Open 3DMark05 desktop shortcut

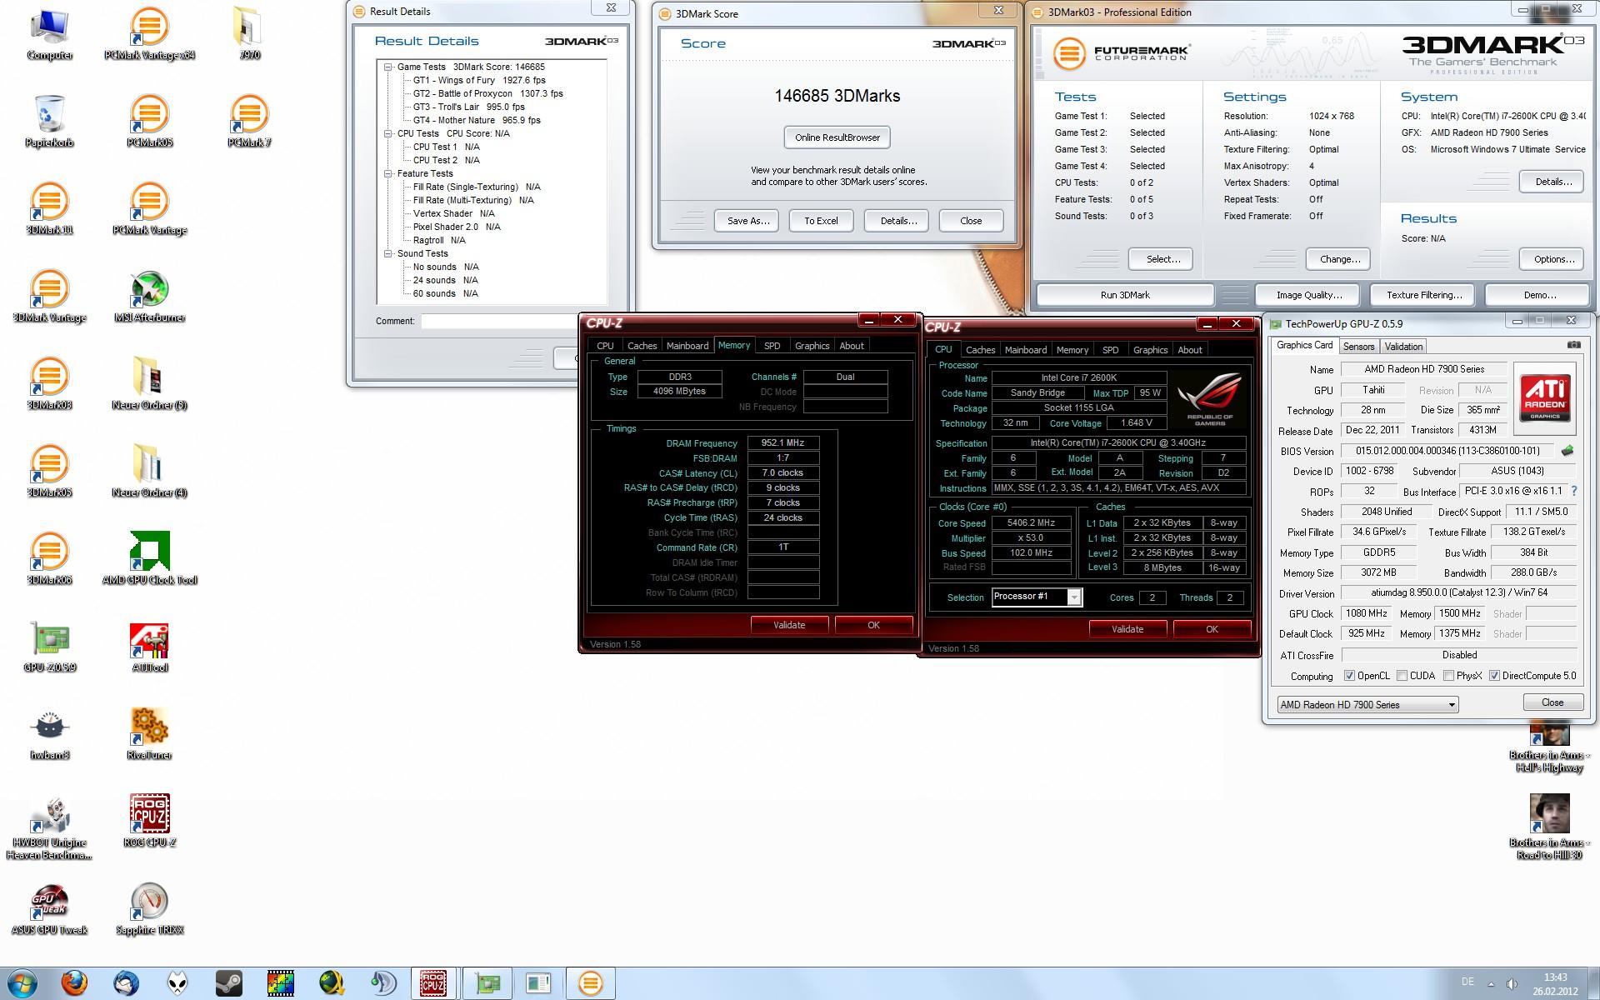49,472
